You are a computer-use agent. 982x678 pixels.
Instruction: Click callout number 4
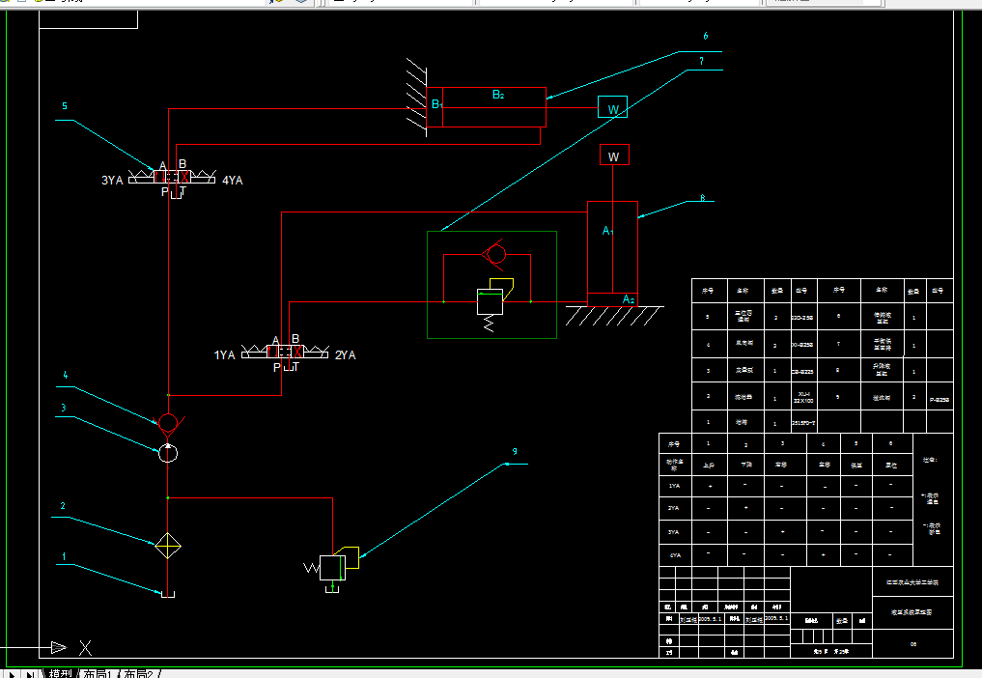[x=65, y=375]
